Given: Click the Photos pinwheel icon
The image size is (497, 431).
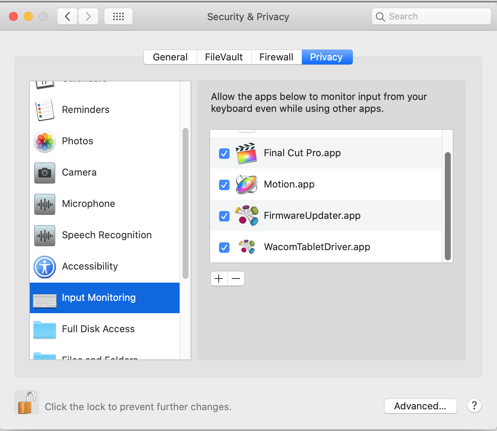Looking at the screenshot, I should [x=45, y=141].
